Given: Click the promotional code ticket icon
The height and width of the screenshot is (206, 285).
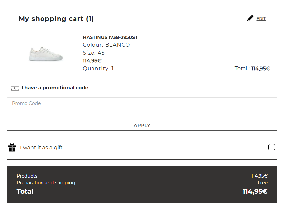Looking at the screenshot, I should pos(15,88).
